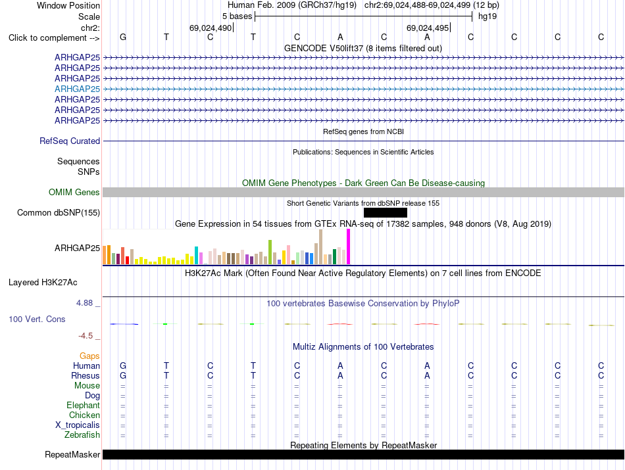Image resolution: width=625 pixels, height=470 pixels.
Task: Click the G base in the Rhesus row
Action: [x=123, y=375]
